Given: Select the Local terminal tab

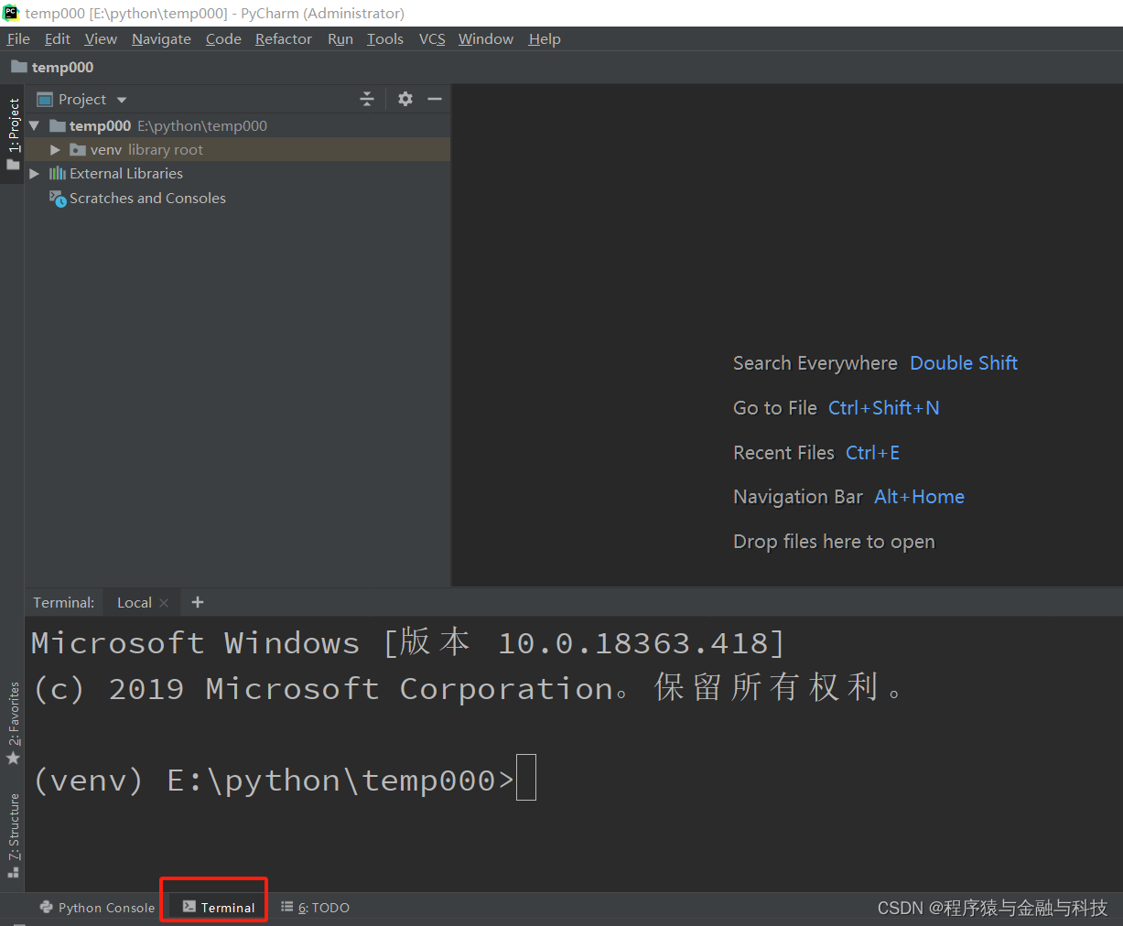Looking at the screenshot, I should [x=134, y=602].
